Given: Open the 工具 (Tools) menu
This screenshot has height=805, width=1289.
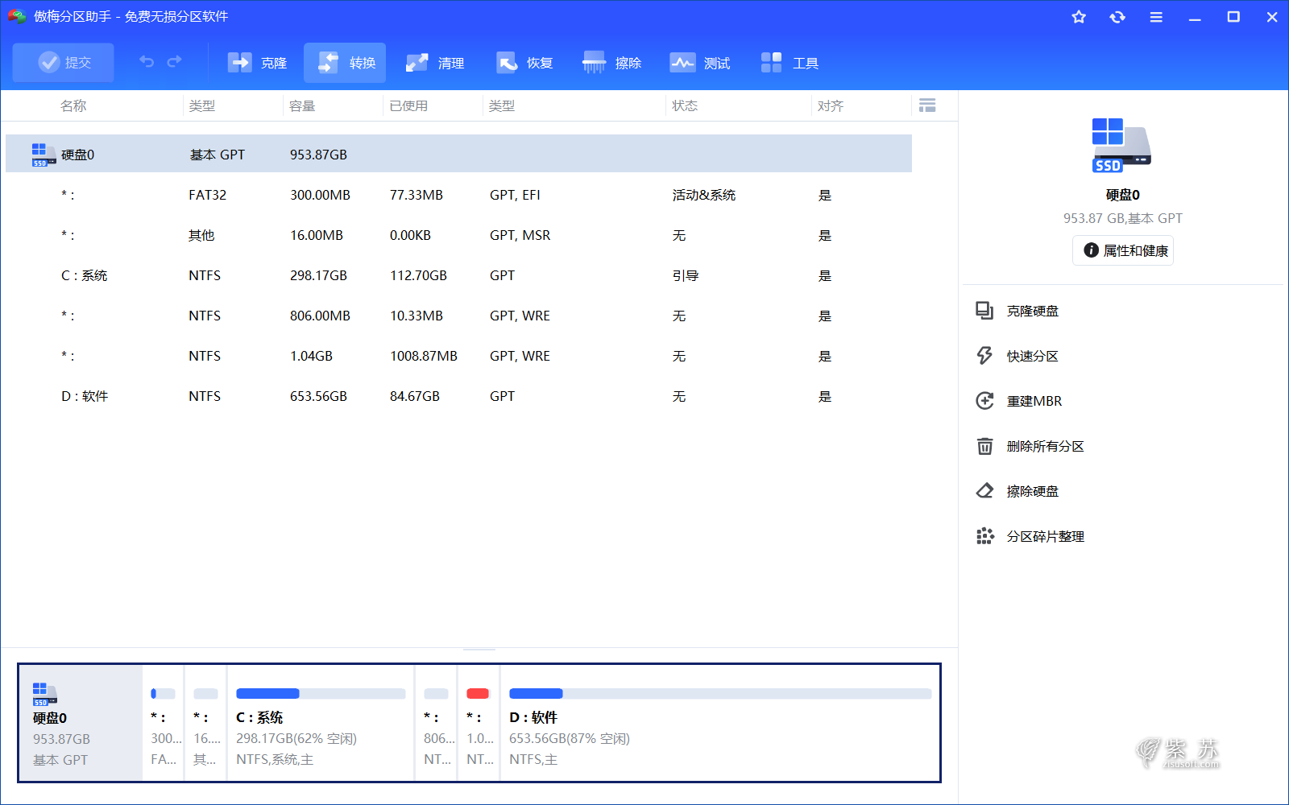Looking at the screenshot, I should click(790, 63).
